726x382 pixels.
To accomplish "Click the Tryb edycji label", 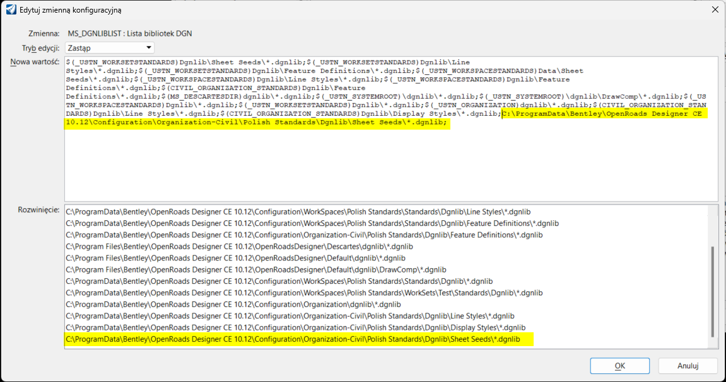I will [x=41, y=48].
